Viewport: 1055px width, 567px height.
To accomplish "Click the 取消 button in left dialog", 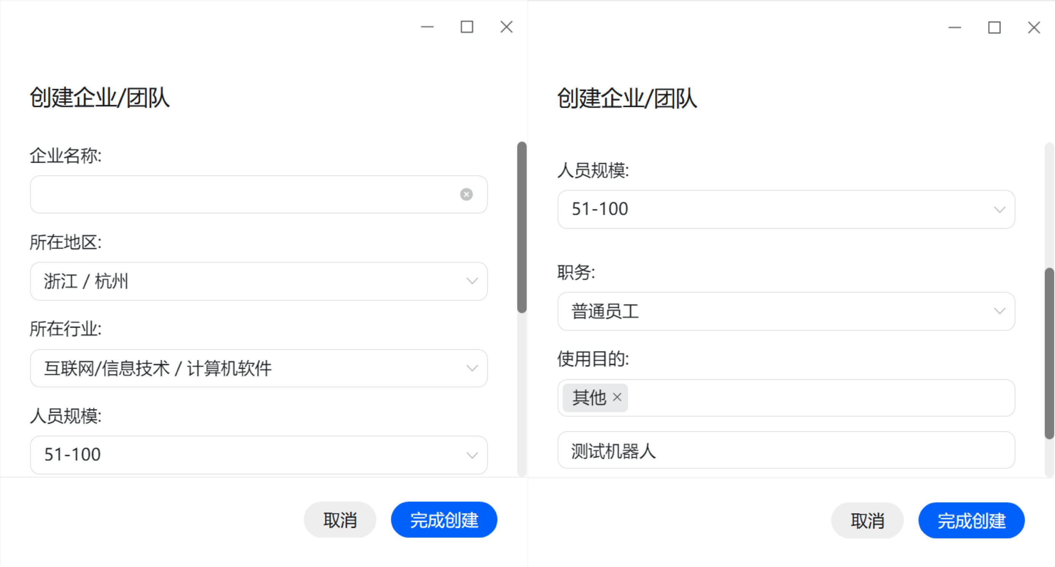I will (340, 520).
